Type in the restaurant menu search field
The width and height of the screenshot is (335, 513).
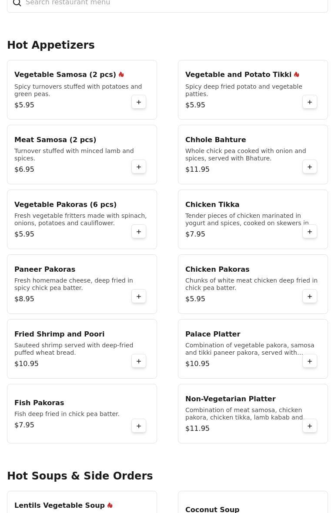point(174,3)
